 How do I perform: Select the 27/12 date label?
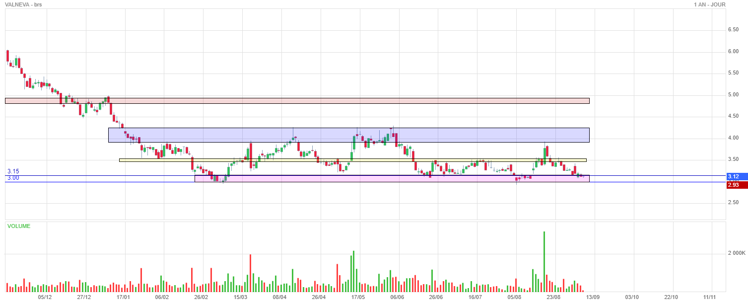pyautogui.click(x=84, y=297)
